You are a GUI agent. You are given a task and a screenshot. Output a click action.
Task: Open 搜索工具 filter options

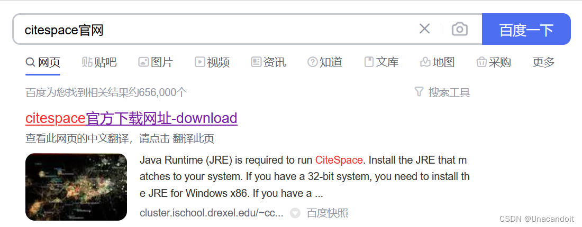pyautogui.click(x=442, y=92)
